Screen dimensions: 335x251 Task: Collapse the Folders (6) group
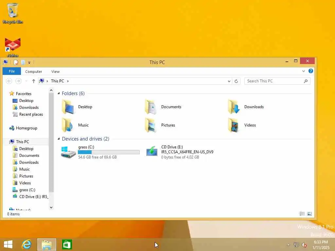tap(59, 93)
